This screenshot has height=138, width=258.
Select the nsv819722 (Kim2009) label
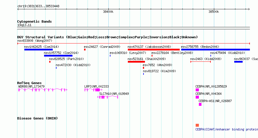tap(159, 71)
